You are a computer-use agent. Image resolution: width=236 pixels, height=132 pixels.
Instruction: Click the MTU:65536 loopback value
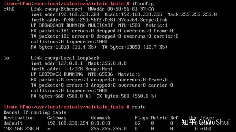click(x=101, y=74)
